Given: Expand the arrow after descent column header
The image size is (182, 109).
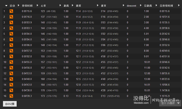Looking at the screenshot, I should tap(141, 5).
